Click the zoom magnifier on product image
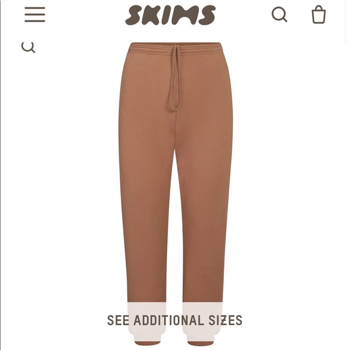The height and width of the screenshot is (350, 350). click(x=28, y=47)
